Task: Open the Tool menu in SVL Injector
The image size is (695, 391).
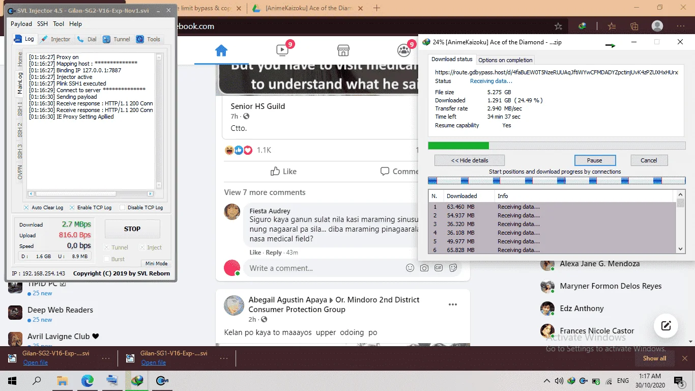Action: pyautogui.click(x=59, y=24)
